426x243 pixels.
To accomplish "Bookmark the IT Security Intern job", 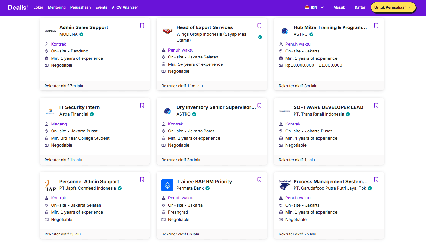I will [x=142, y=106].
